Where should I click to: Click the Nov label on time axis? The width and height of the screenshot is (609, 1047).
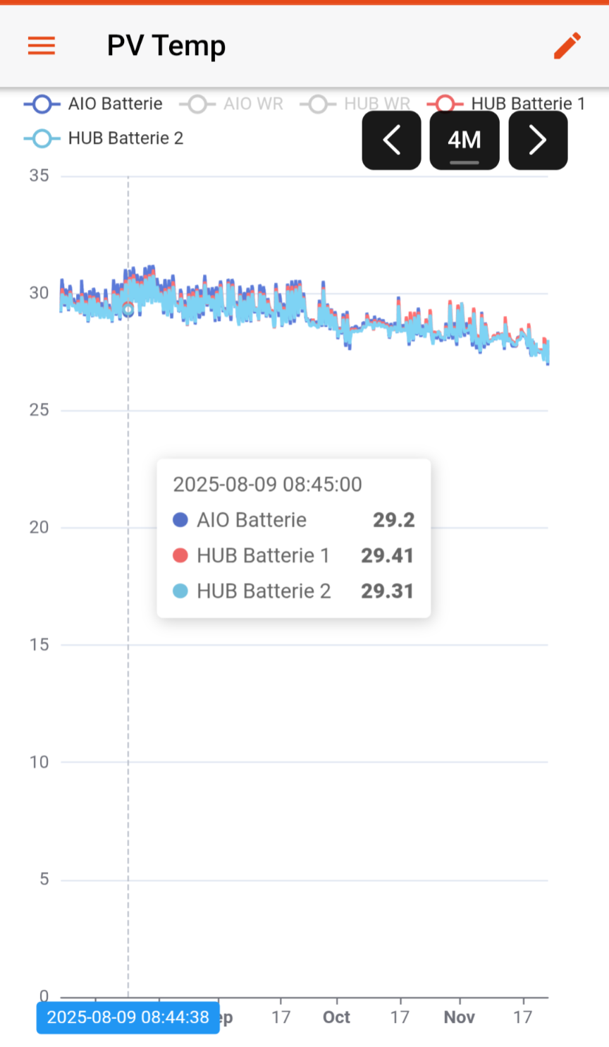click(x=459, y=1017)
